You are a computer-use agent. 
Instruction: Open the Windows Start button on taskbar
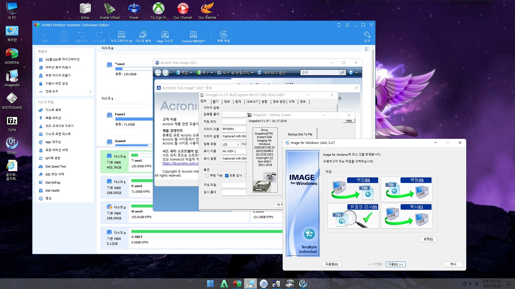tap(210, 283)
